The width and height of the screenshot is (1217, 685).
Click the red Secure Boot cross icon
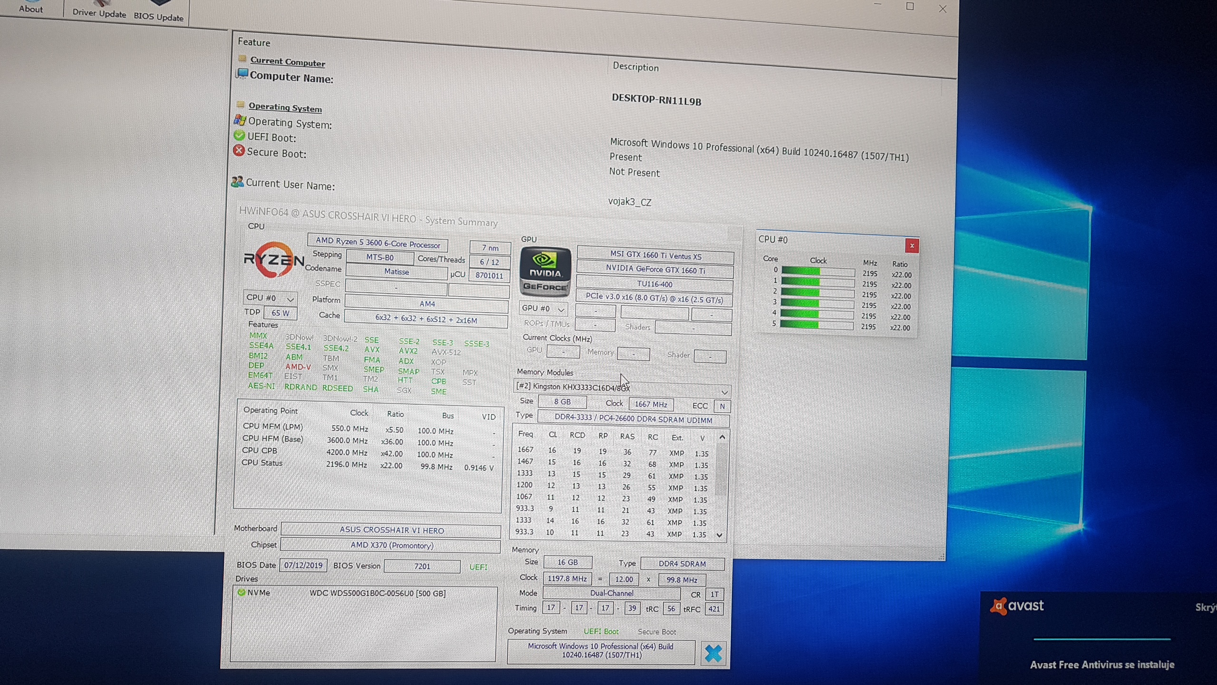coord(239,151)
